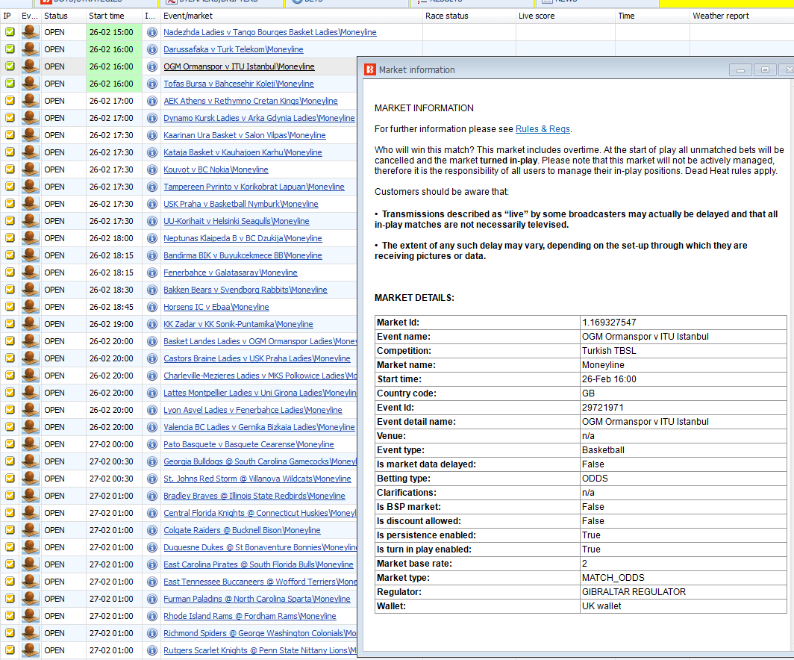794x660 pixels.
Task: Open Central Florida Knights @ Connecticut Huskies link
Action: (260, 513)
